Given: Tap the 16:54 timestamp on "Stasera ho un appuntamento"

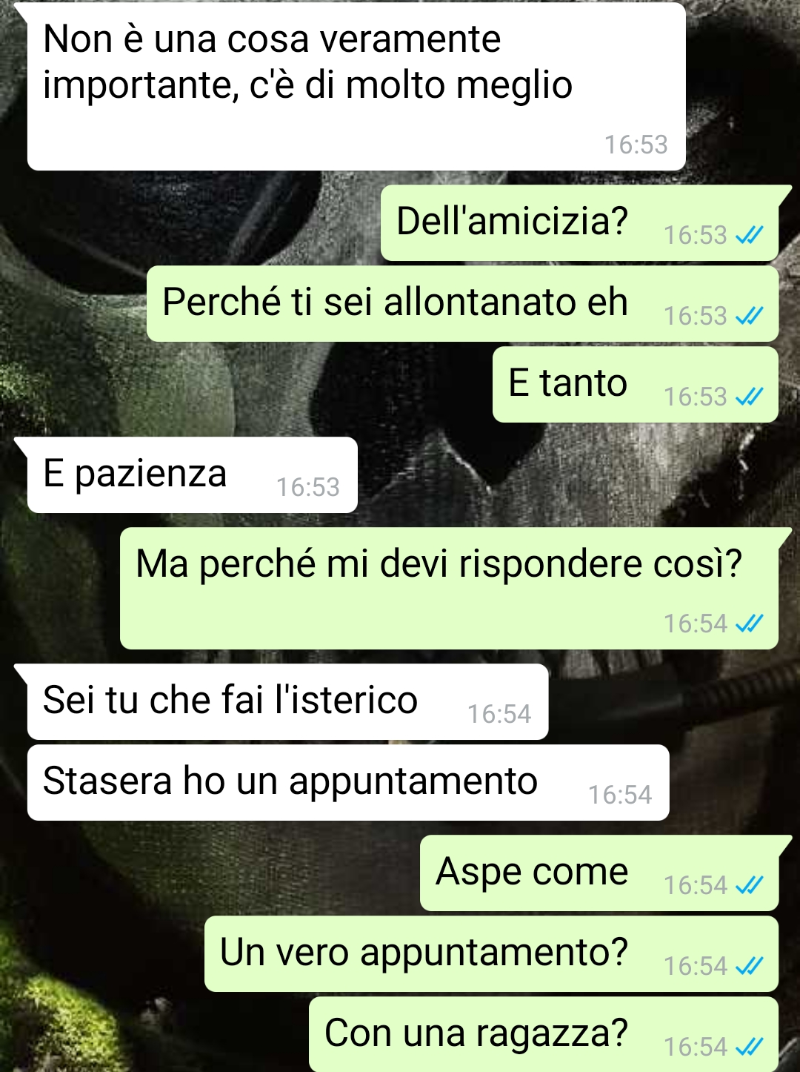Looking at the screenshot, I should tap(620, 795).
